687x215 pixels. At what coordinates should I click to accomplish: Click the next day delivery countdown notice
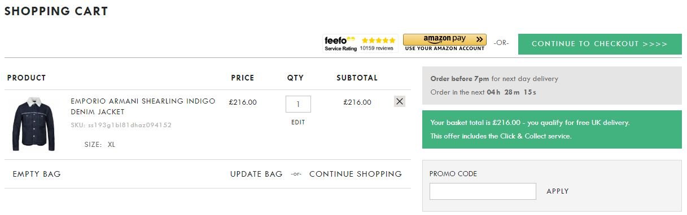click(552, 86)
